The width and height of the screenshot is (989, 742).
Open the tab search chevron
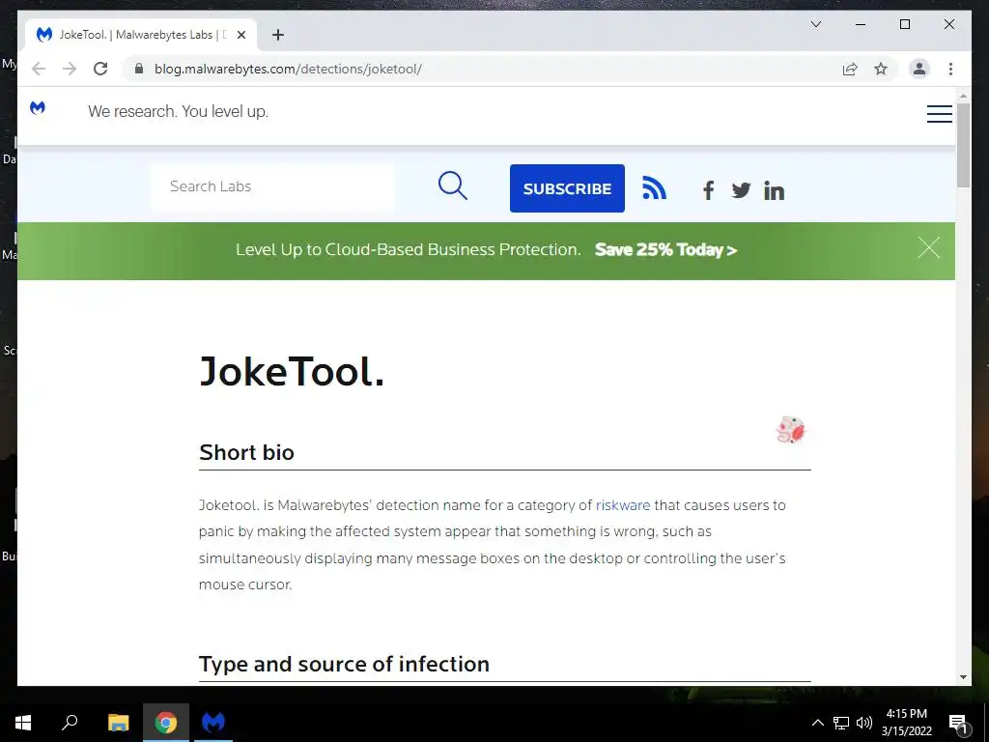click(815, 24)
